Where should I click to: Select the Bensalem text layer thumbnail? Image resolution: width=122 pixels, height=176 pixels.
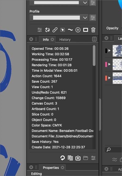coord(117,78)
